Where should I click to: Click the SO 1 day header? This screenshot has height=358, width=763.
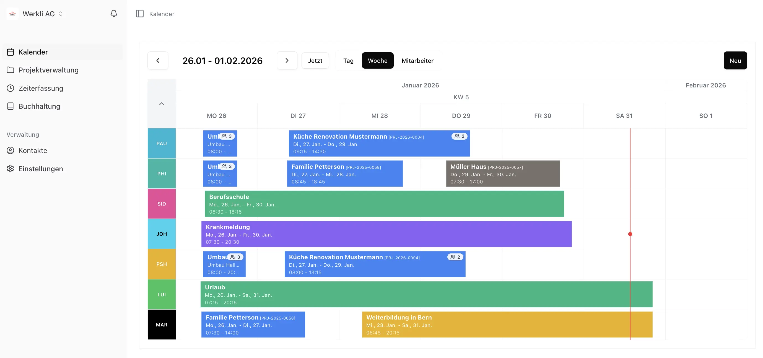tap(706, 116)
